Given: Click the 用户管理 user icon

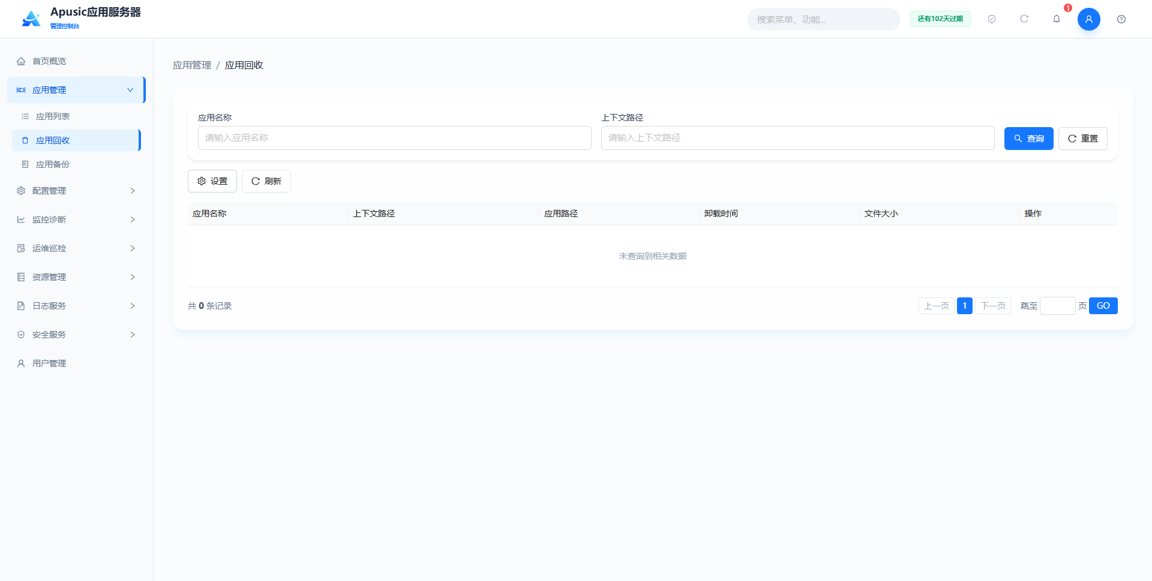Looking at the screenshot, I should click(21, 363).
